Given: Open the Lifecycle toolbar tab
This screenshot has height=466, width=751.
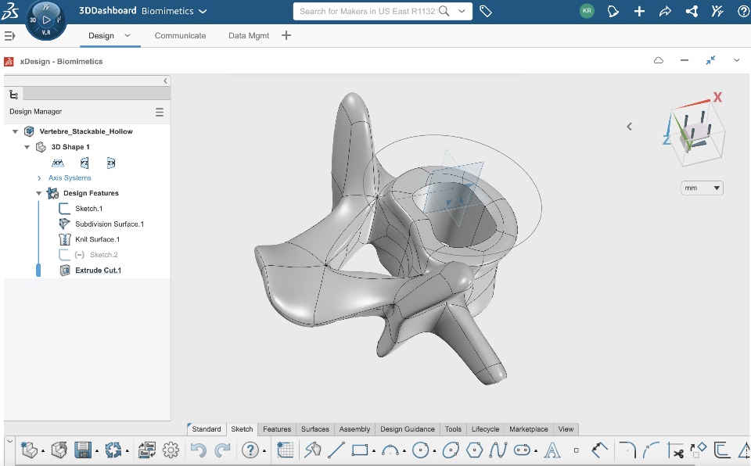Looking at the screenshot, I should (x=485, y=429).
